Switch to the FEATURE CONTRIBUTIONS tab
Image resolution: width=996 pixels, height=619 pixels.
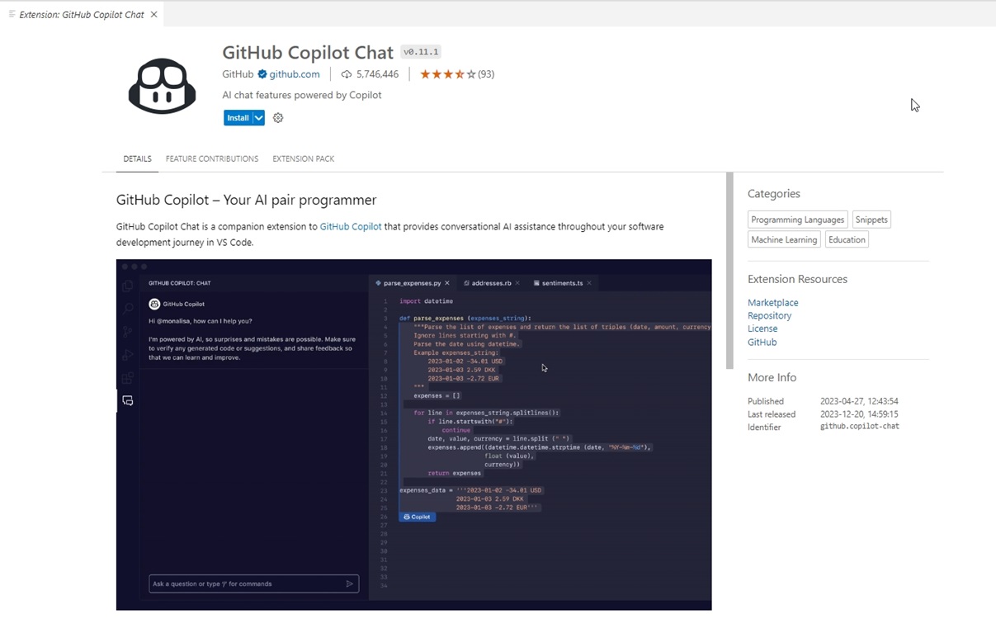click(211, 158)
